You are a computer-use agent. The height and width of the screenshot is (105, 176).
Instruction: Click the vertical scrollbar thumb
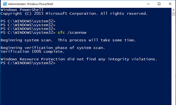click(x=174, y=14)
